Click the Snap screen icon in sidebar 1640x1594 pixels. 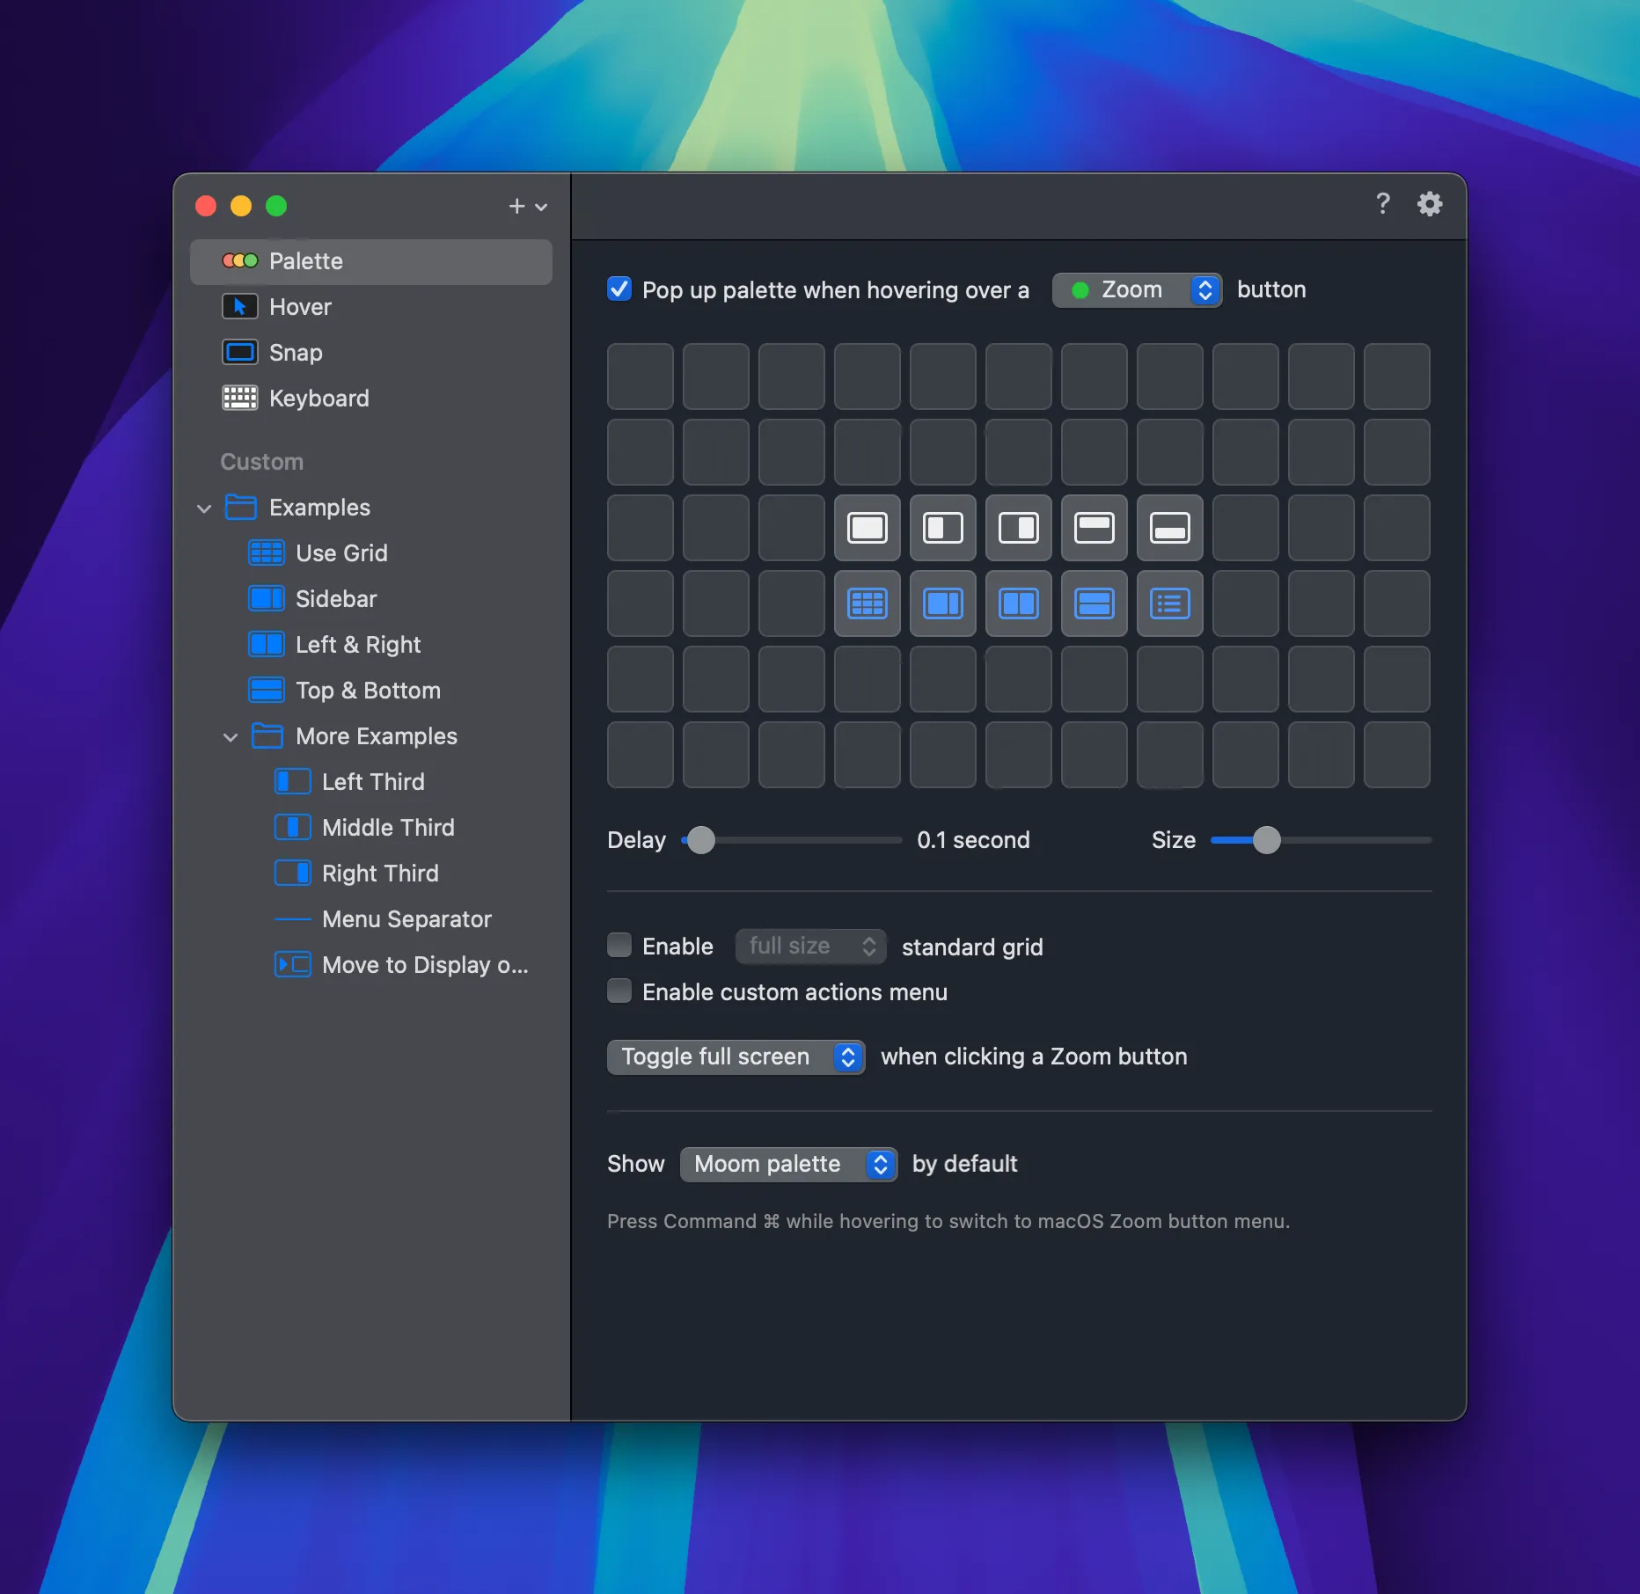pyautogui.click(x=240, y=353)
